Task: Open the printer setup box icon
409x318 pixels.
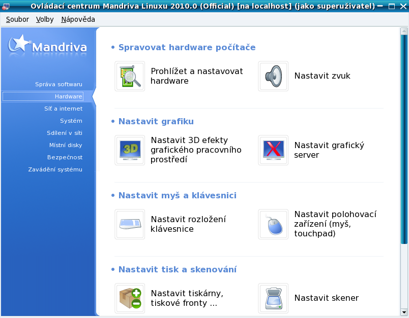Action: click(x=130, y=298)
